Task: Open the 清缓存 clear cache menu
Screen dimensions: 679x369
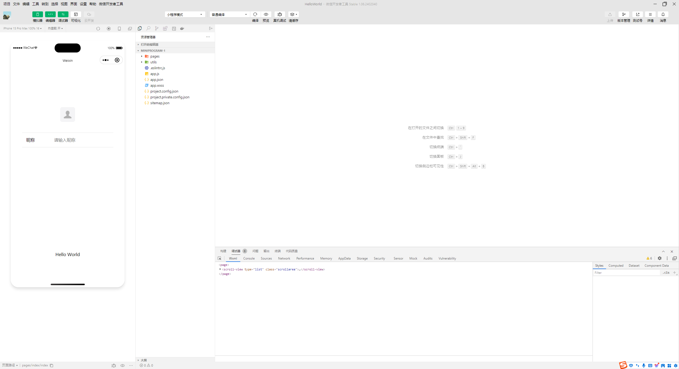Action: pos(293,14)
